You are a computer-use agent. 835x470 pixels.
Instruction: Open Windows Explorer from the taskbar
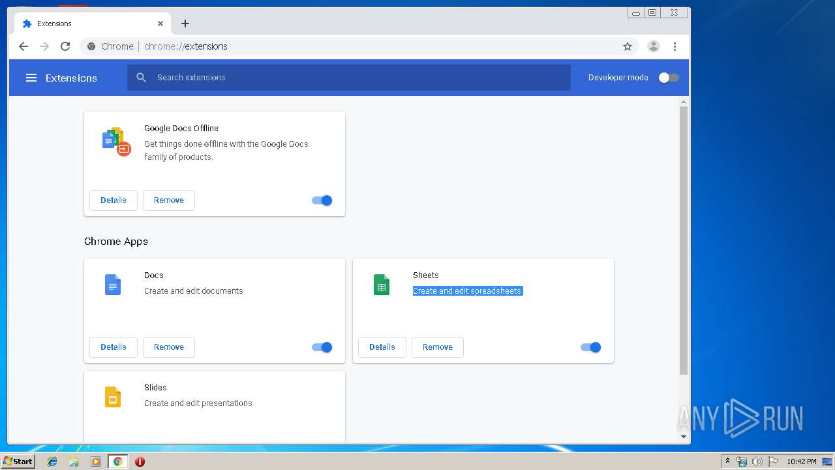(x=74, y=462)
